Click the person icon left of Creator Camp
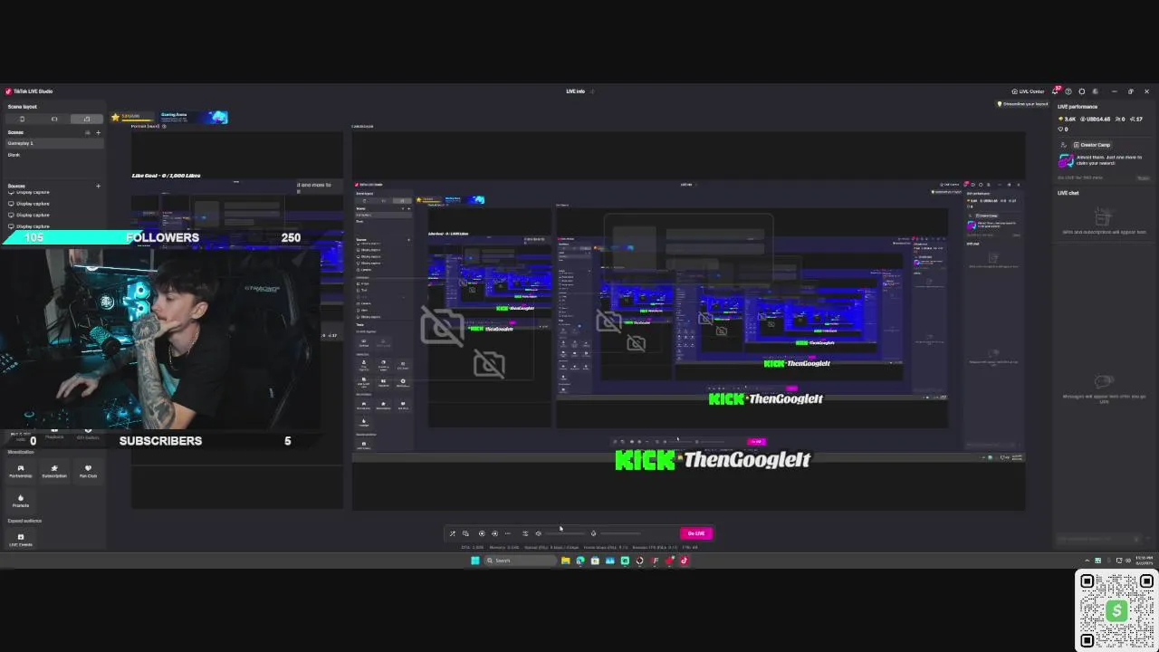The image size is (1159, 652). coord(1063,145)
